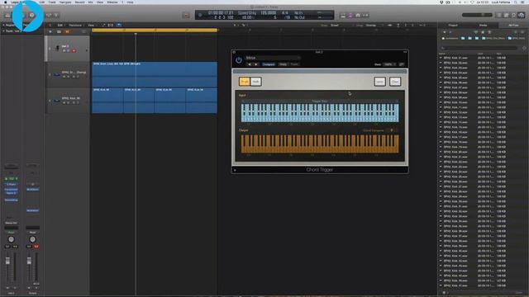Image resolution: width=529 pixels, height=297 pixels.
Task: Toggle the orange track header button
Action: point(67,31)
